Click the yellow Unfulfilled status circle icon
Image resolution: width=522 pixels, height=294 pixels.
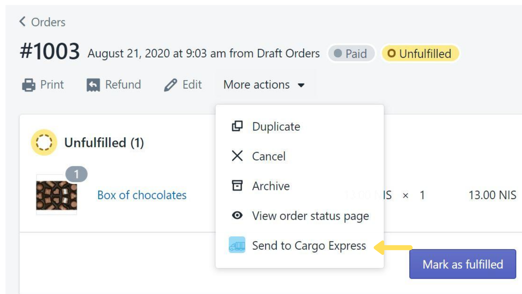[44, 142]
